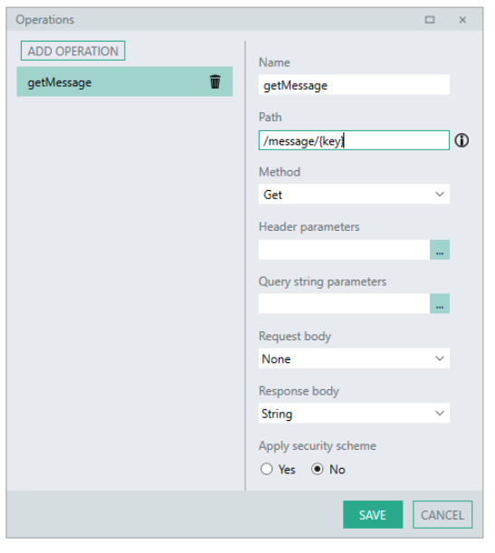Expand the Method dropdown showing Get

coord(354,194)
